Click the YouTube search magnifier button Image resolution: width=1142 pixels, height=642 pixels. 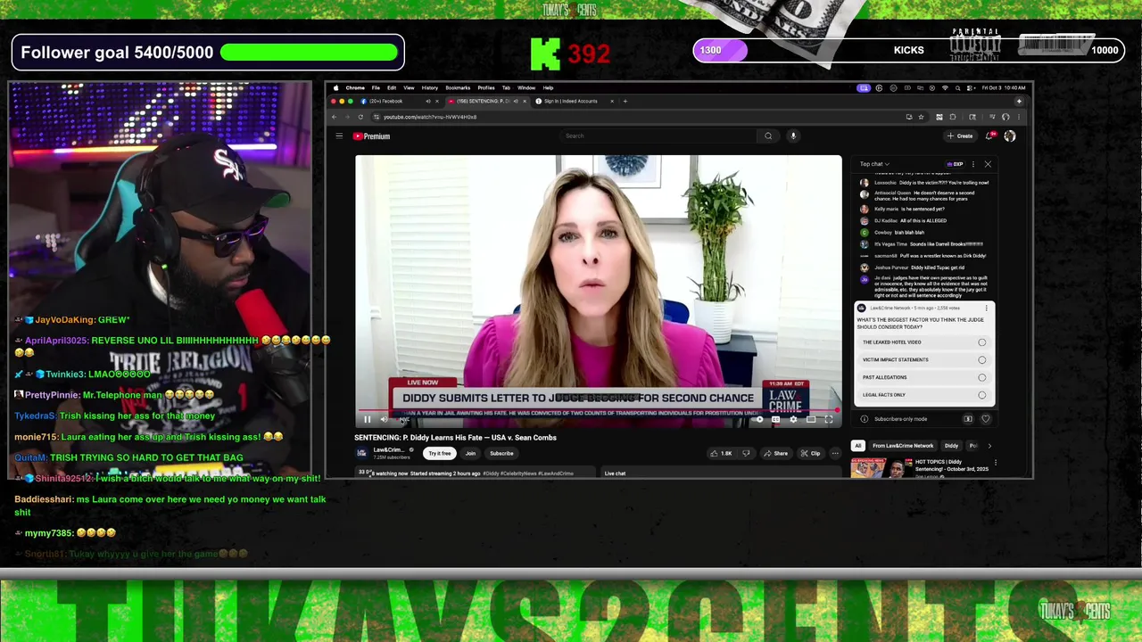(x=768, y=136)
